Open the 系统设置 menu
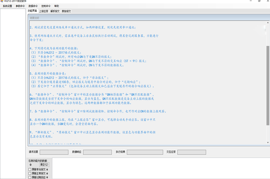The width and height of the screenshot is (270, 179). click(7, 6)
